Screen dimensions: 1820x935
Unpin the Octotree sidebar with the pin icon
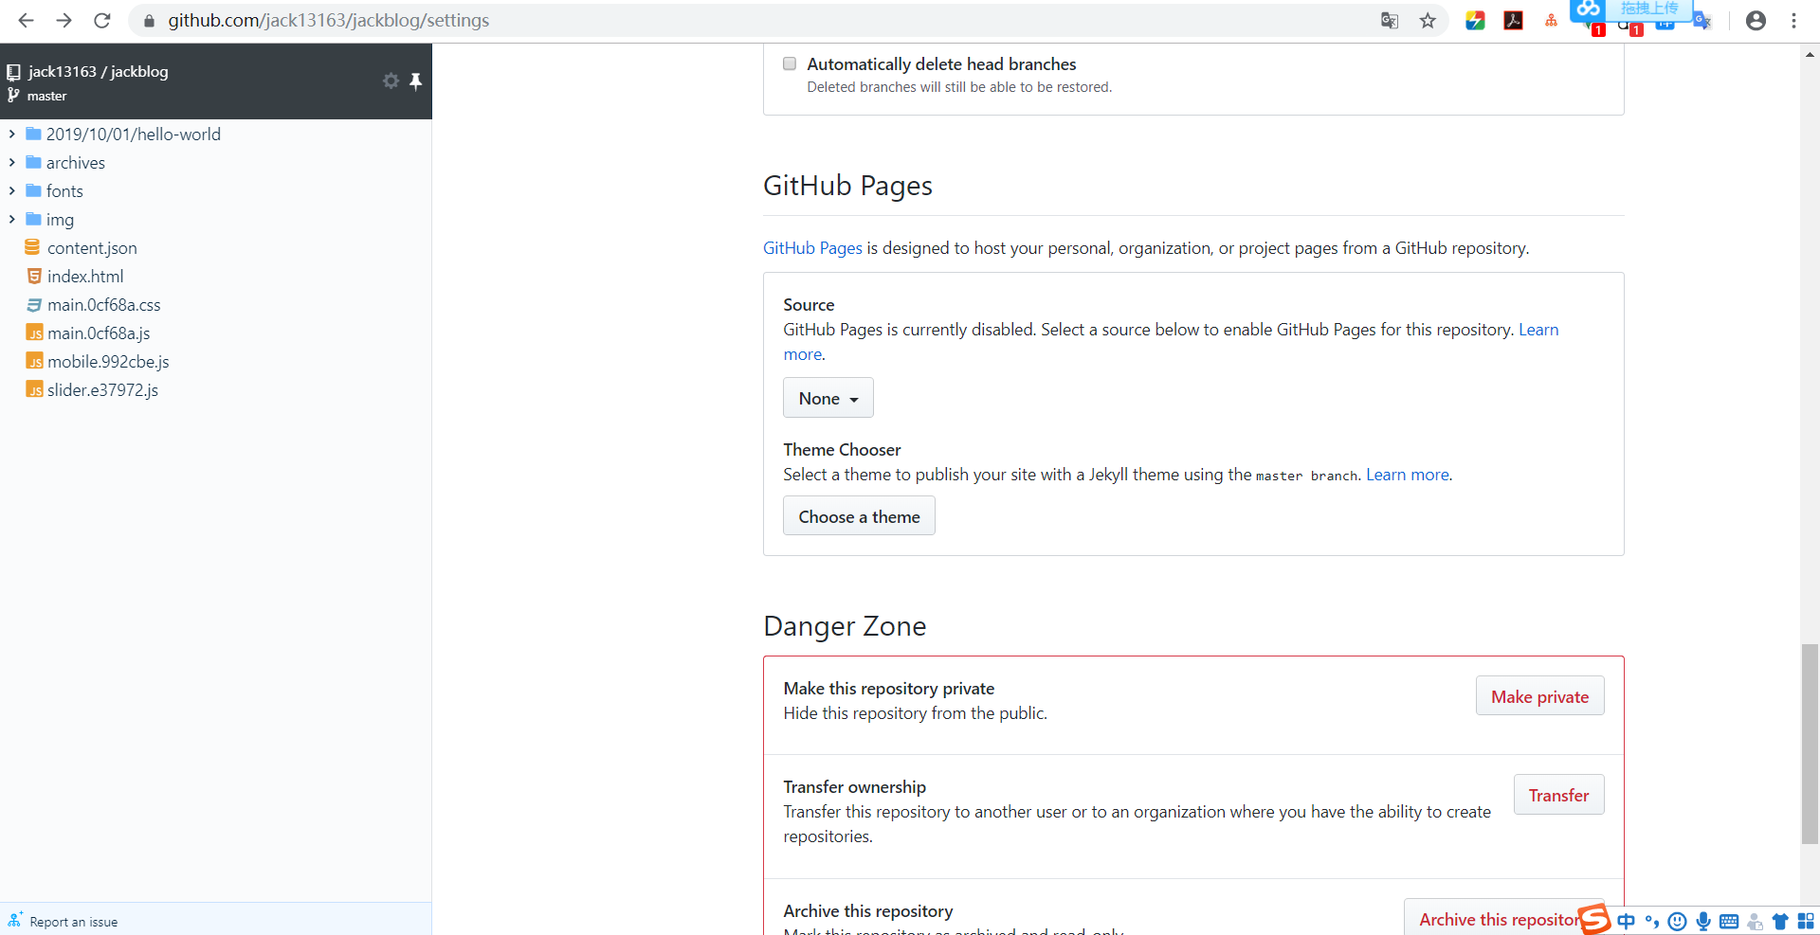point(416,81)
